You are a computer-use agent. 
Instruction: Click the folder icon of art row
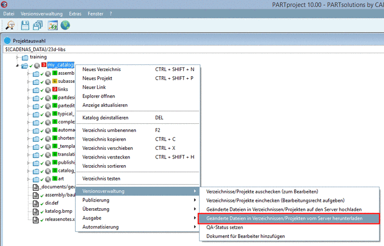click(x=36, y=179)
